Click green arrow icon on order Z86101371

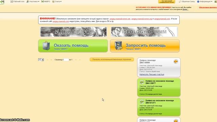142,102
